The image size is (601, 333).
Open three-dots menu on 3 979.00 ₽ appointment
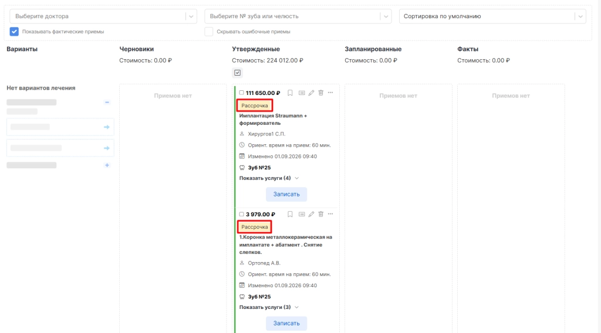(x=330, y=214)
